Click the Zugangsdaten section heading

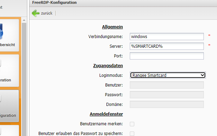point(108,66)
